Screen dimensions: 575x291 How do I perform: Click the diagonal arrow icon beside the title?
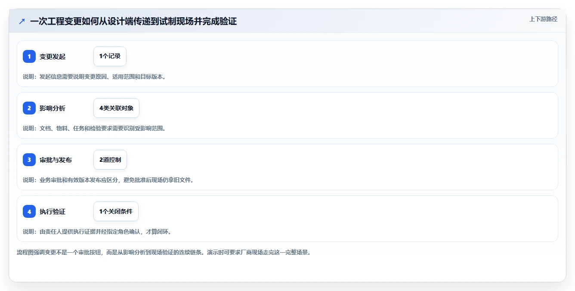click(x=22, y=21)
